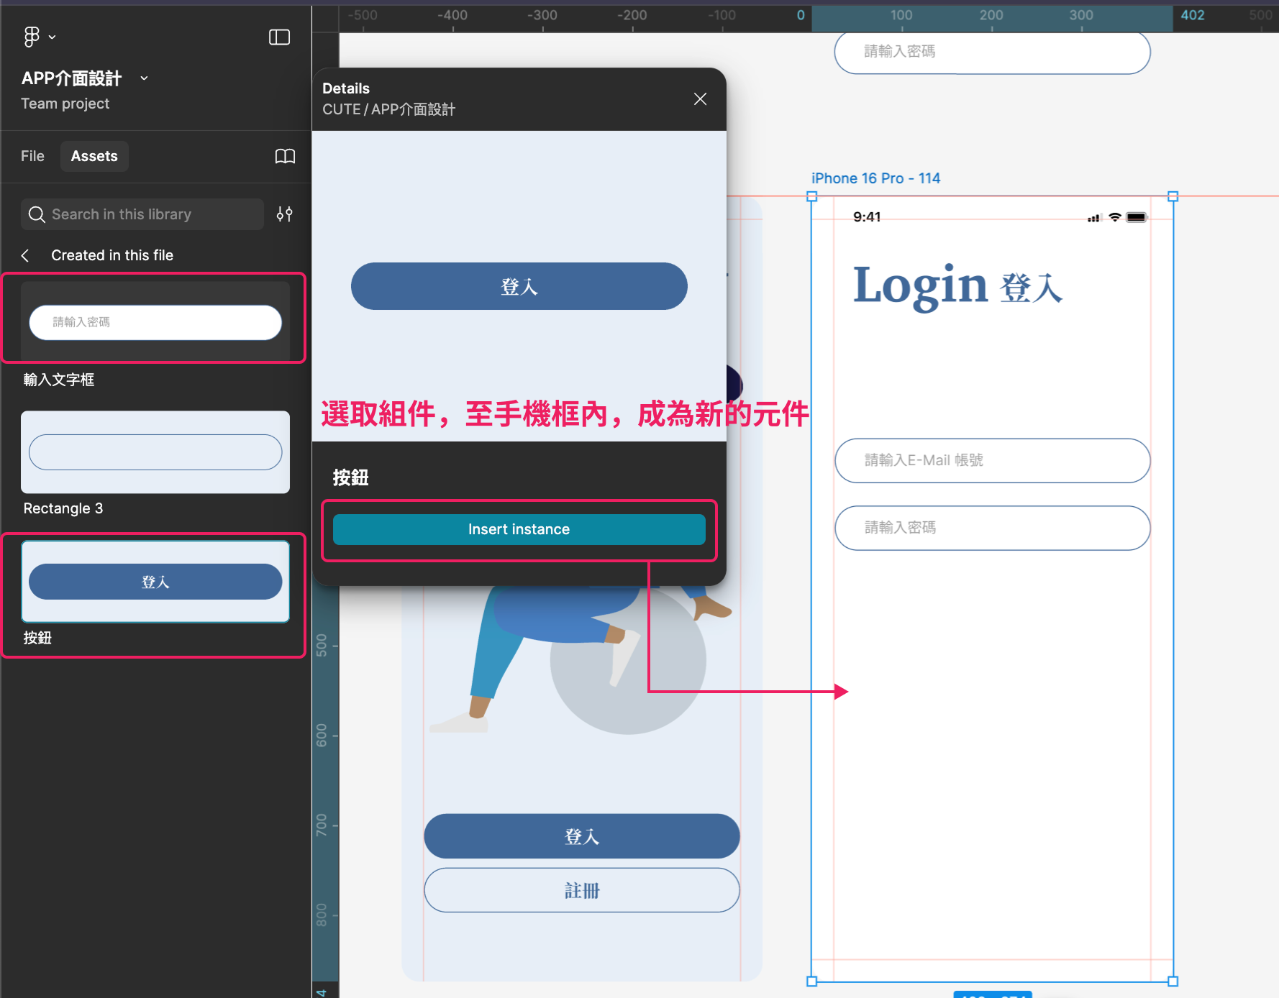Click the search magnifier icon
Image resolution: width=1279 pixels, height=998 pixels.
coord(37,214)
